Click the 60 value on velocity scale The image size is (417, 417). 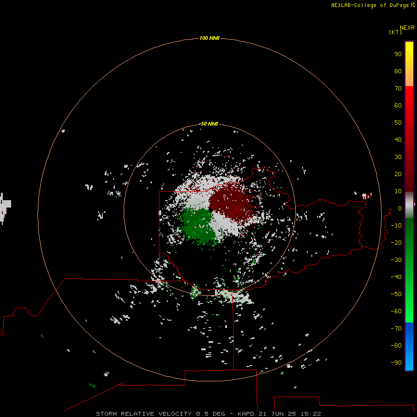pyautogui.click(x=398, y=105)
